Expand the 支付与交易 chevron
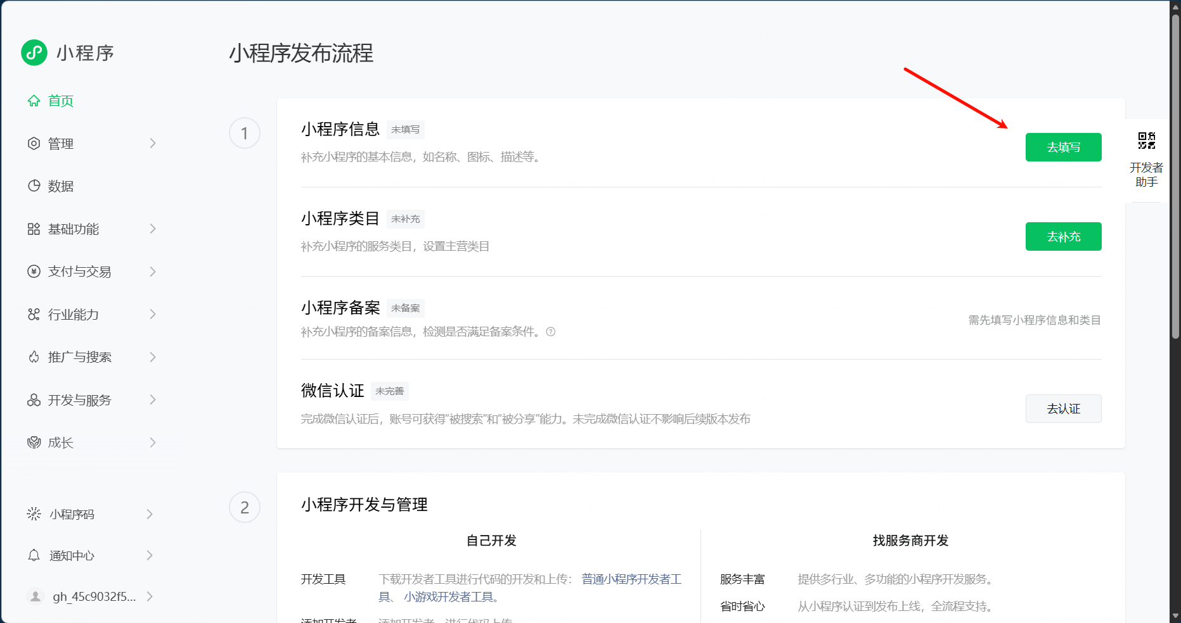 pyautogui.click(x=153, y=272)
